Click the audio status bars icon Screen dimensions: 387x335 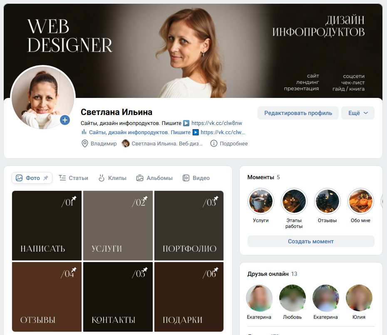pyautogui.click(x=84, y=132)
